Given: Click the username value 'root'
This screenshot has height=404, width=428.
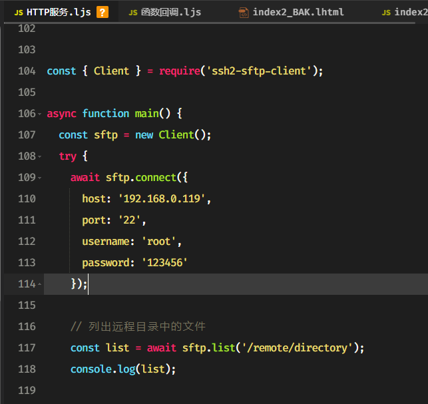Looking at the screenshot, I should coord(158,242).
